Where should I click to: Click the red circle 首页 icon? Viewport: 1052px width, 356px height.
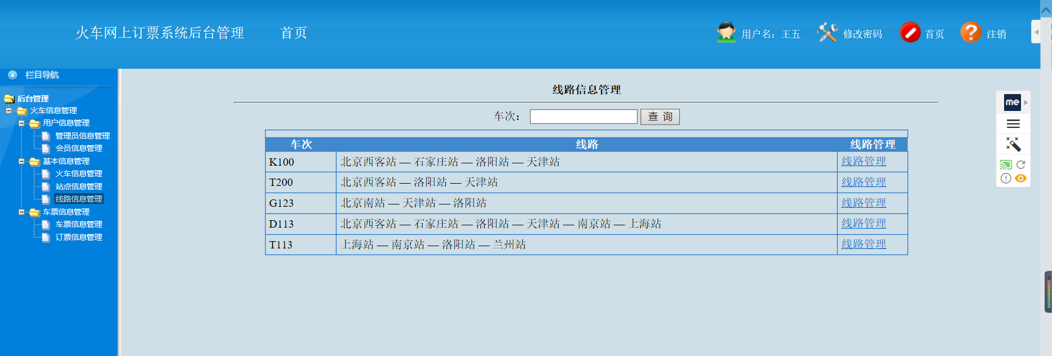pos(910,32)
